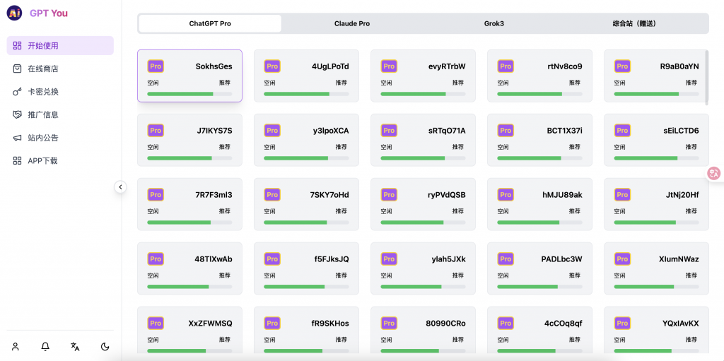Open 推广信息 in the sidebar
The image size is (724, 361).
tap(60, 114)
